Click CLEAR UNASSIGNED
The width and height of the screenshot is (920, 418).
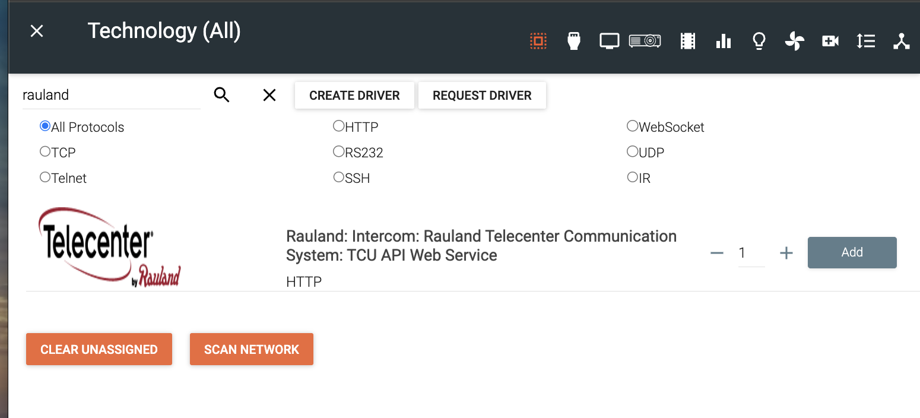(x=99, y=349)
